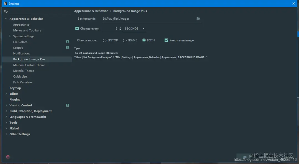Expand Languages & Frameworks node
The height and width of the screenshot is (164, 299).
pos(6,117)
